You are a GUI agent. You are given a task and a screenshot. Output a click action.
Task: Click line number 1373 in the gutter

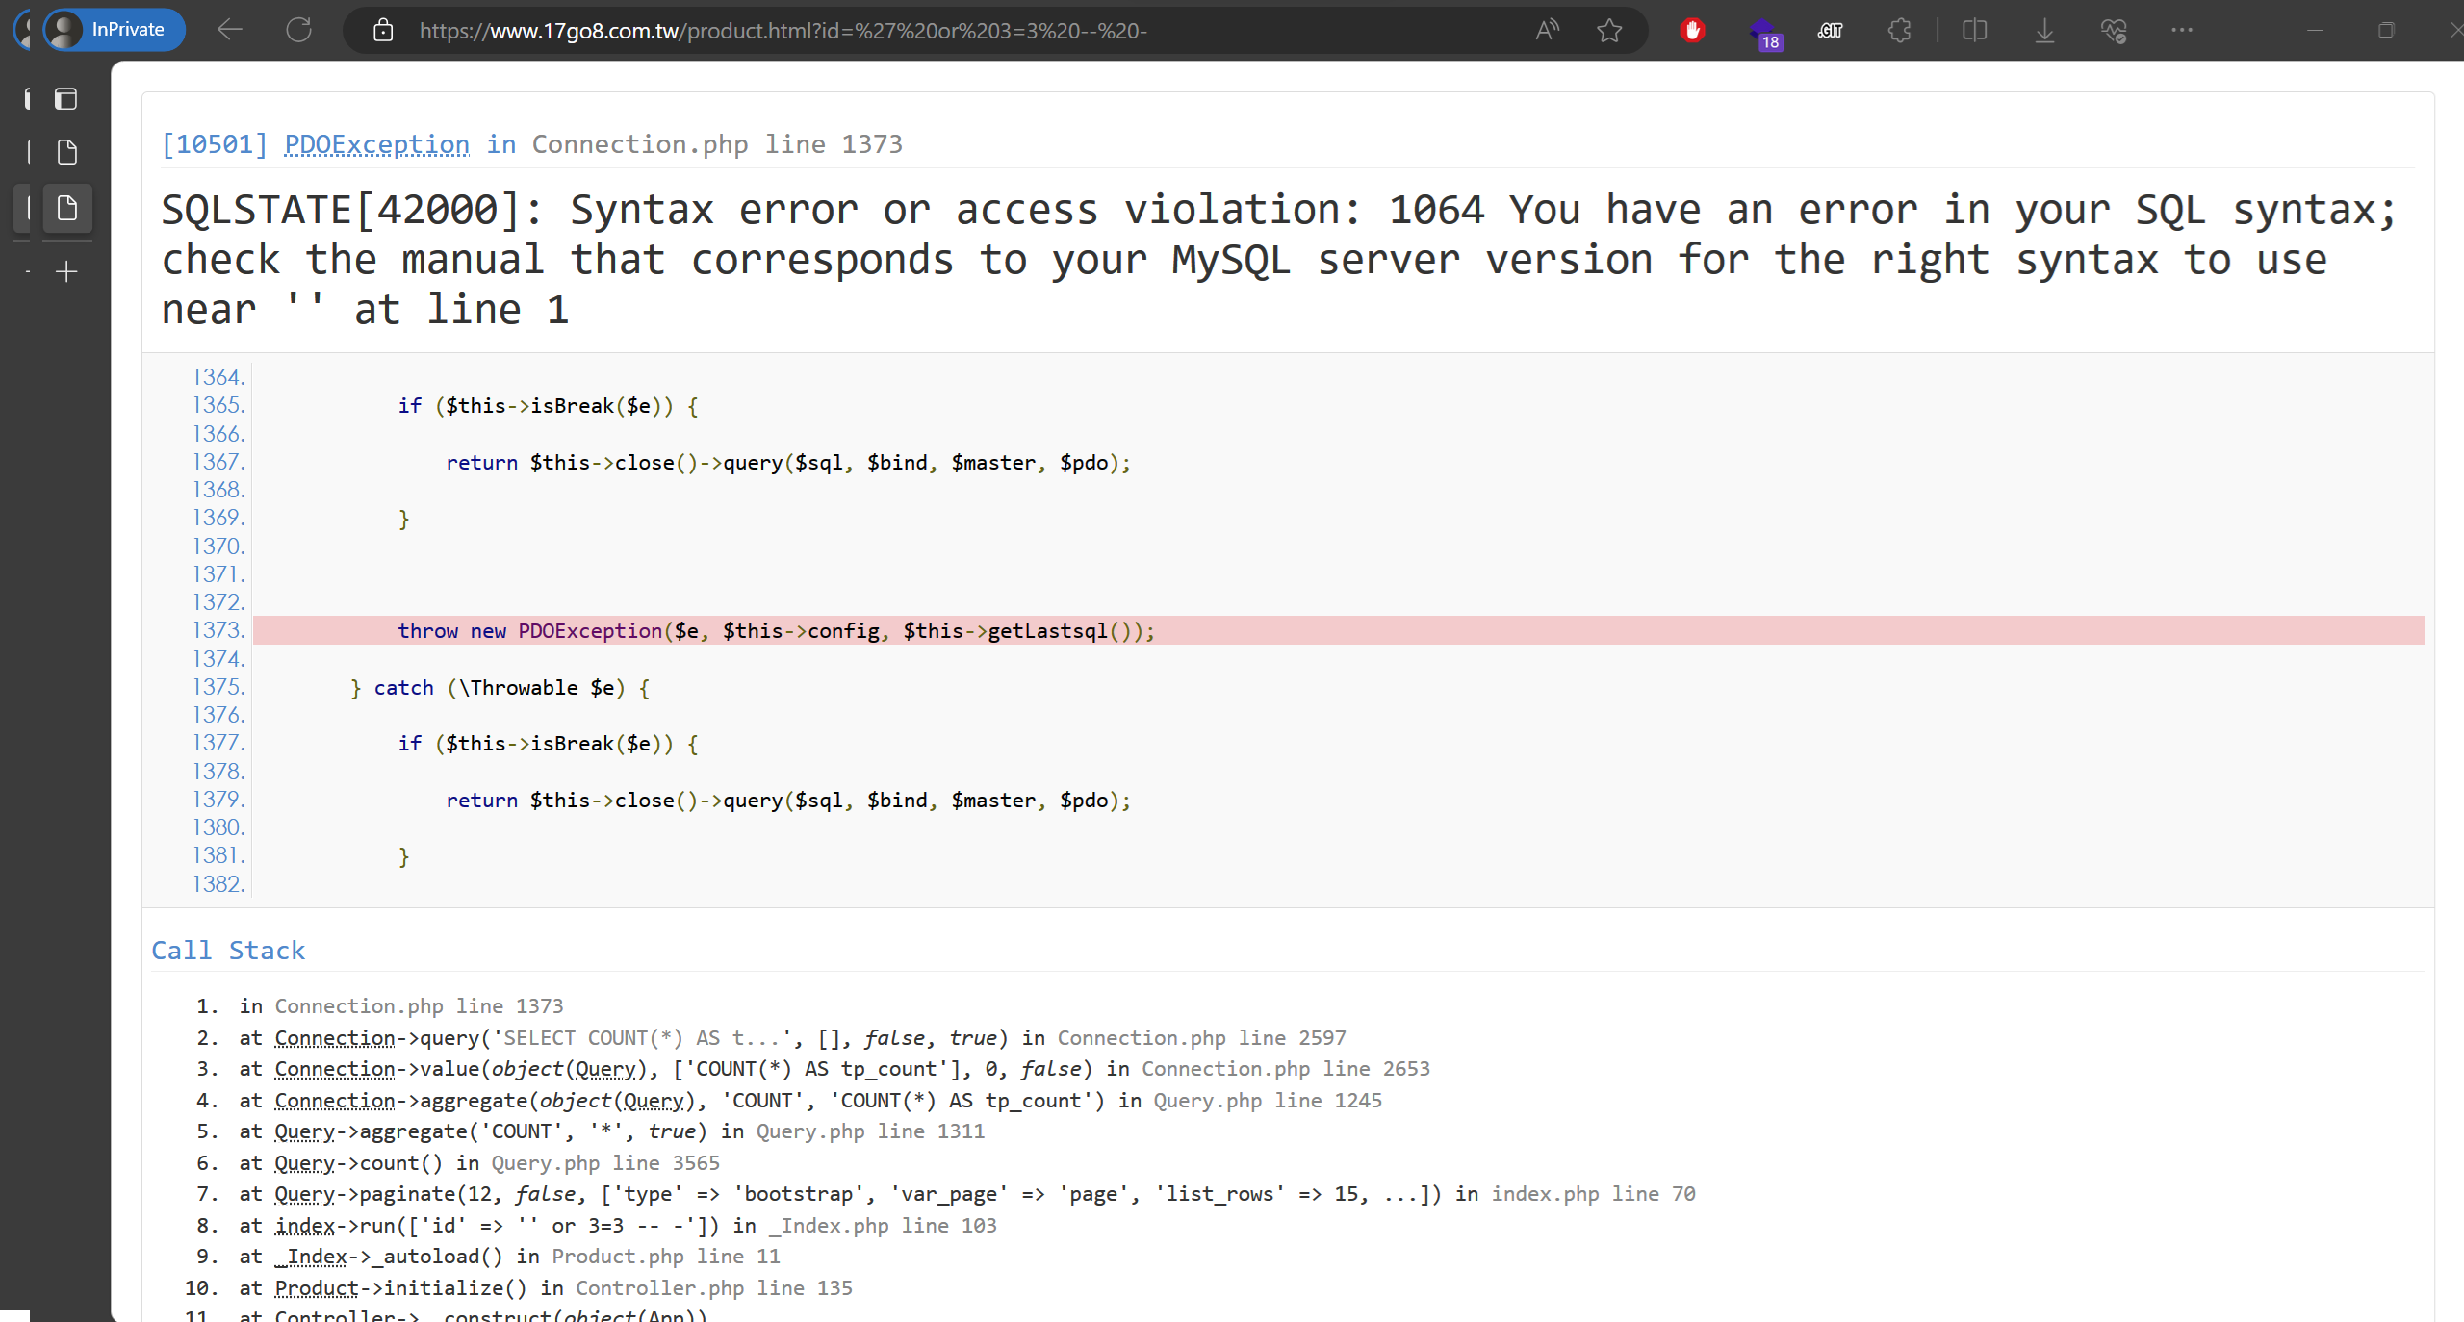click(x=218, y=630)
